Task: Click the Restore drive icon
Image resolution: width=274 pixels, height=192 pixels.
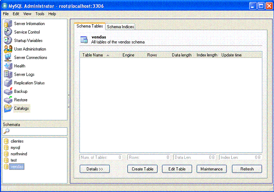Action: pyautogui.click(x=8, y=100)
